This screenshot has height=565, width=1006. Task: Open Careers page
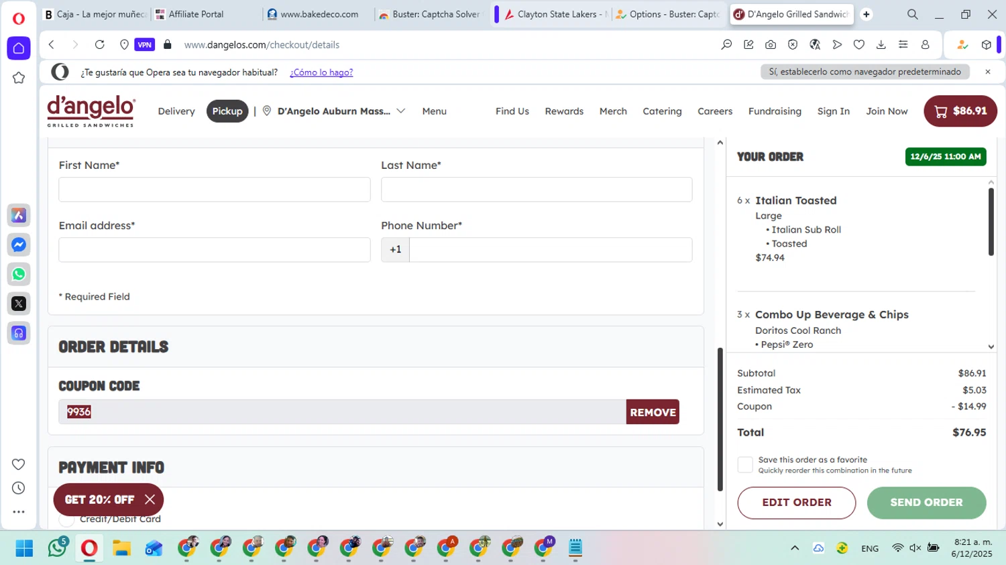tap(715, 111)
